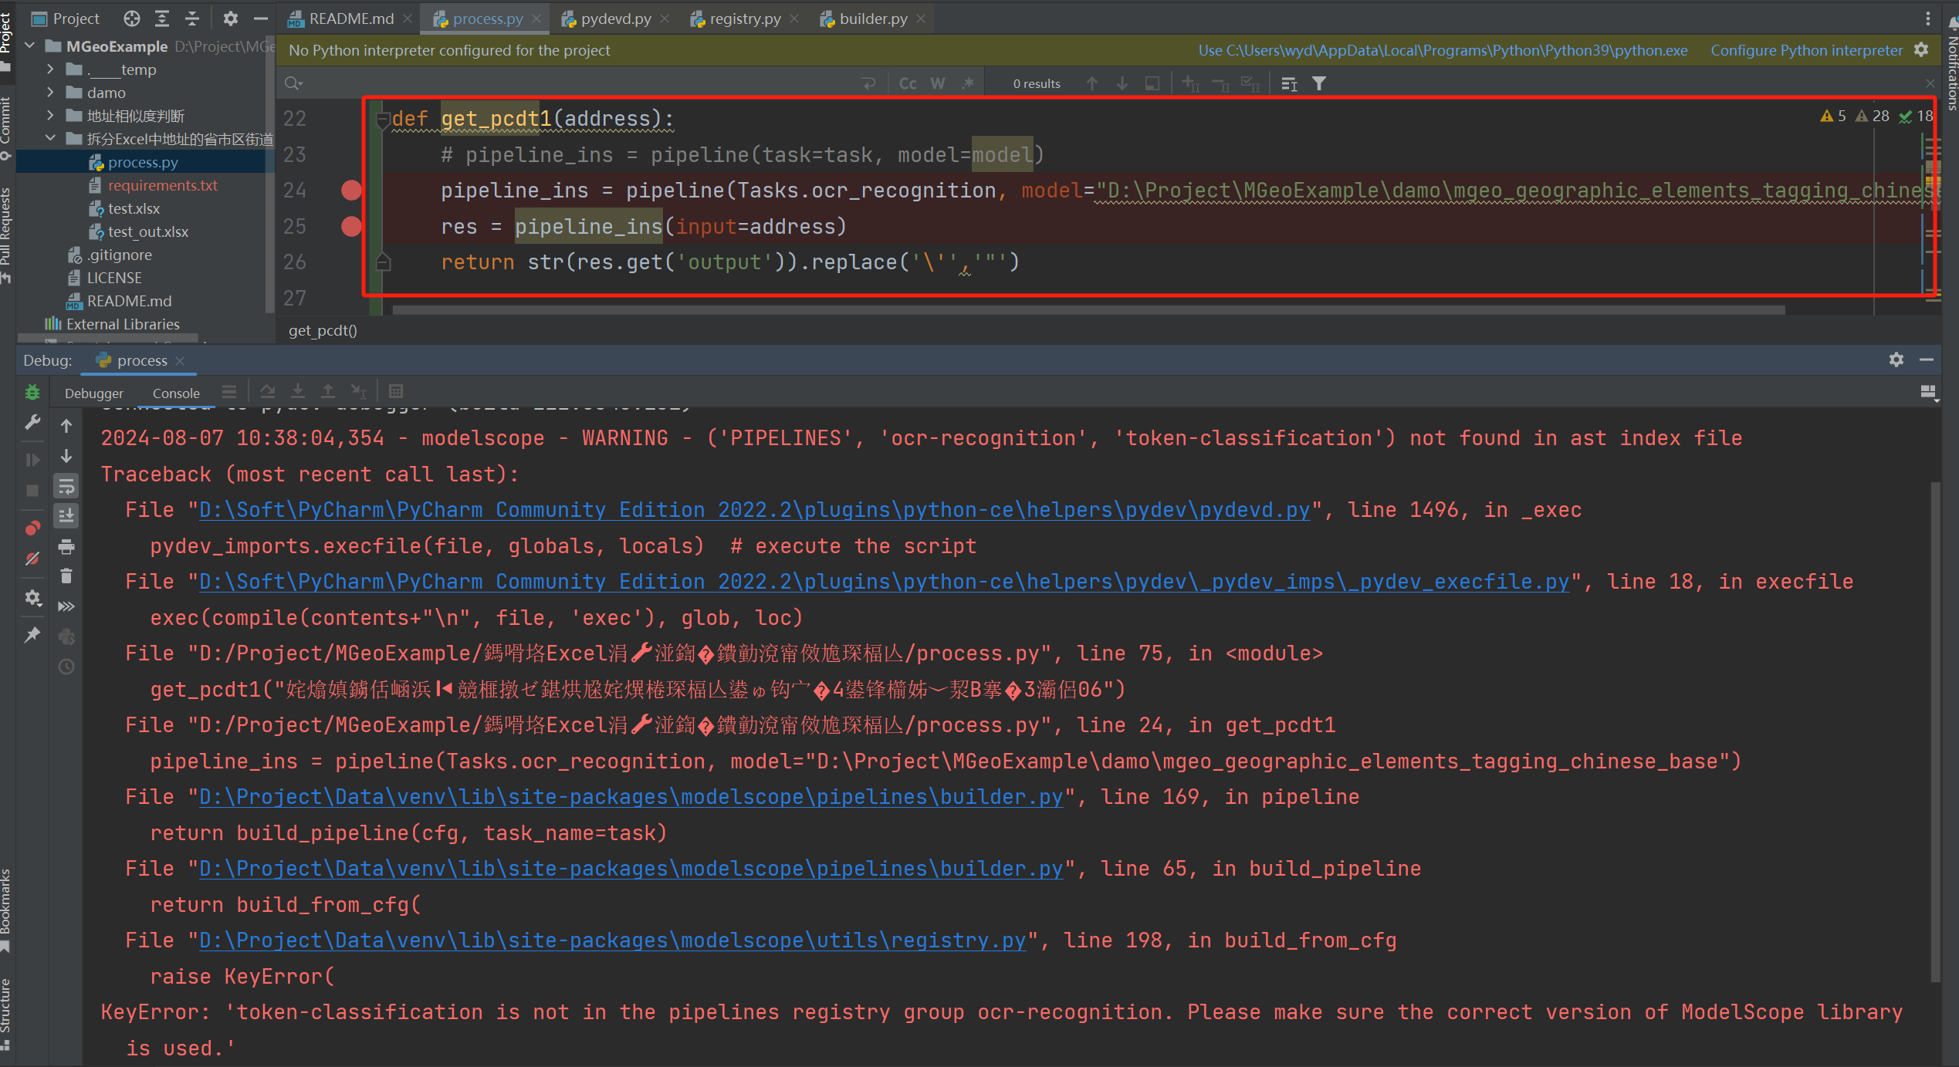Go to next search occurrence
Viewport: 1959px width, 1067px height.
pyautogui.click(x=1122, y=83)
